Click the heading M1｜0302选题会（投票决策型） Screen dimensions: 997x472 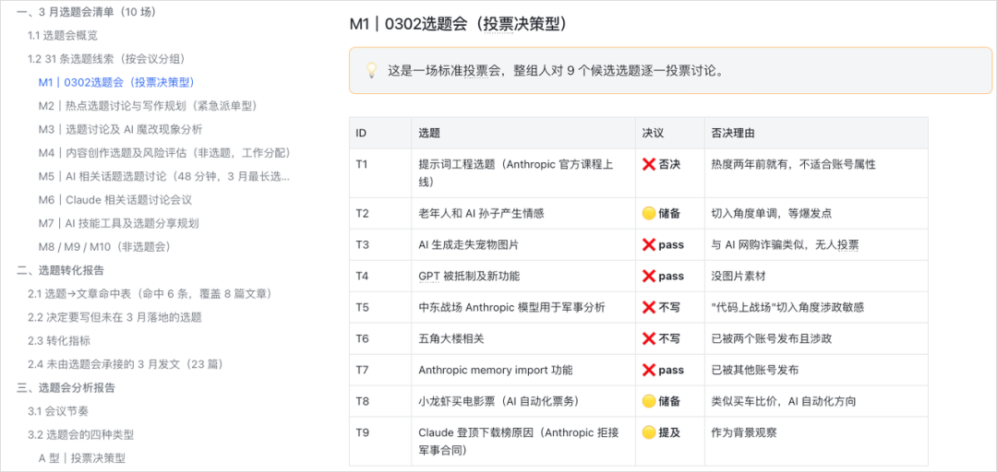[458, 24]
